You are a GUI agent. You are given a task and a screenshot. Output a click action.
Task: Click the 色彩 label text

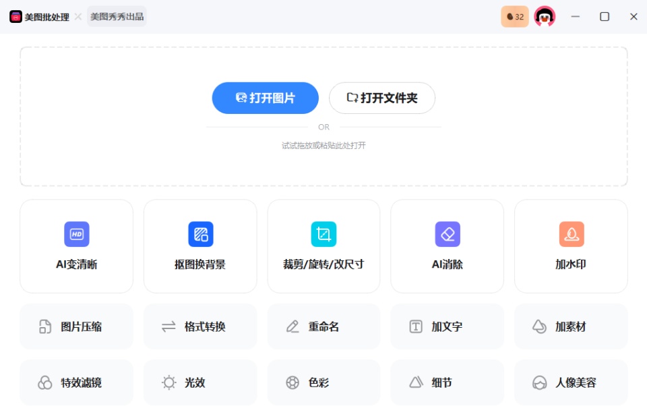tap(319, 382)
